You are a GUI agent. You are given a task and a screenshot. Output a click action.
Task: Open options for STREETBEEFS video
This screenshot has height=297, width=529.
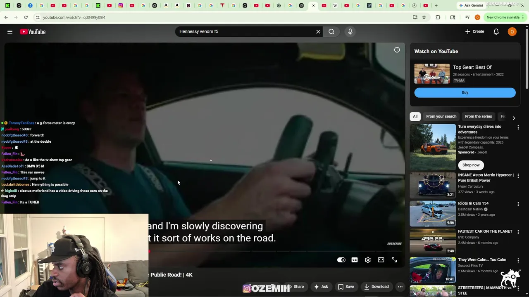(x=518, y=288)
